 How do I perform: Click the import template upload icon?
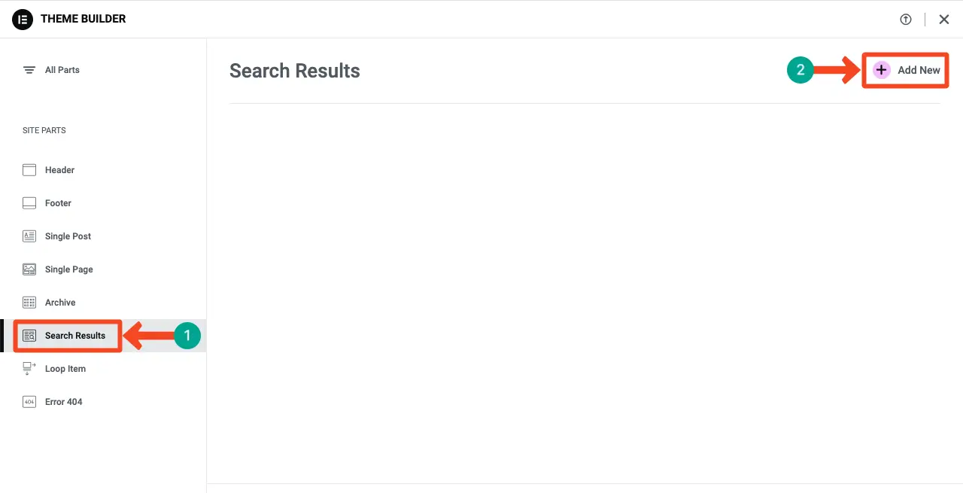click(x=906, y=20)
